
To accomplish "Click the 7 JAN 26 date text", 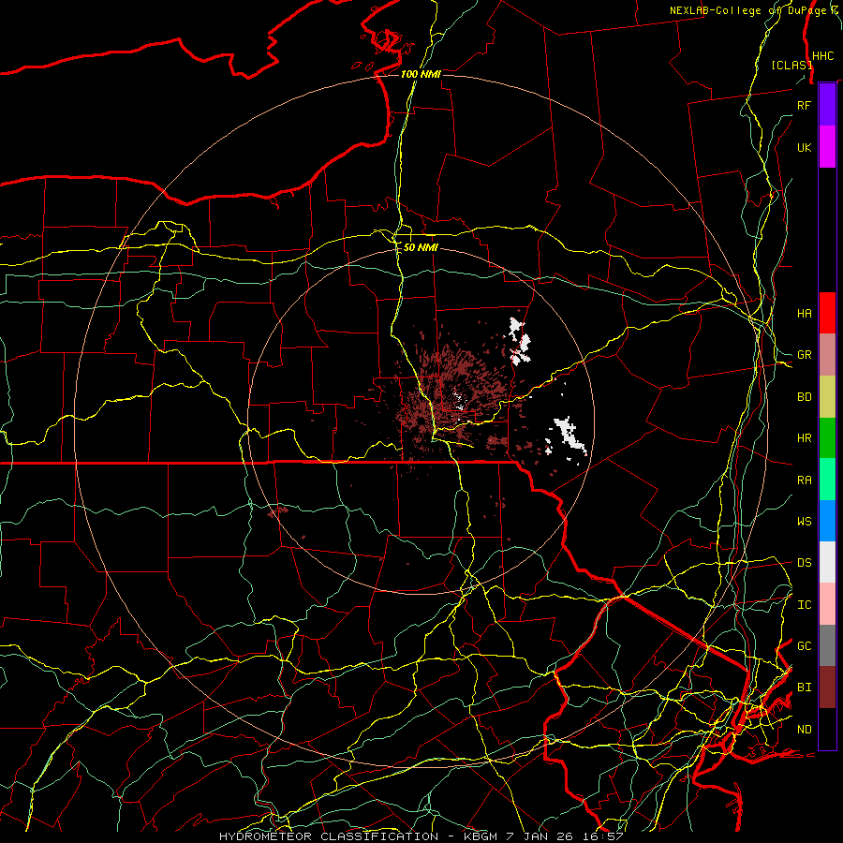I will point(540,836).
